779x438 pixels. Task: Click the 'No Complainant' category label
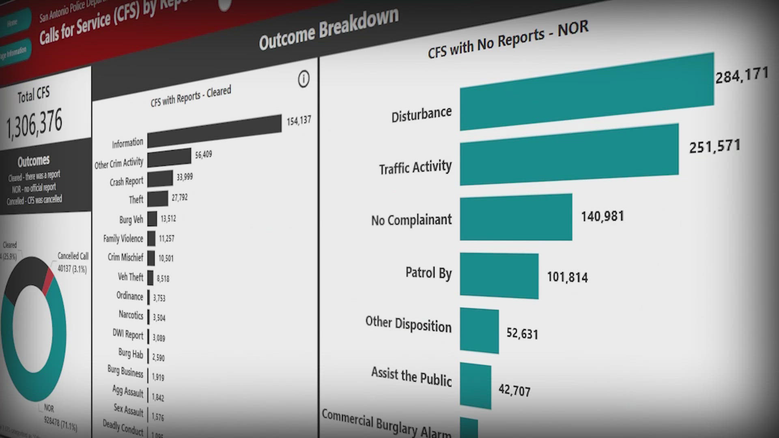pyautogui.click(x=411, y=220)
